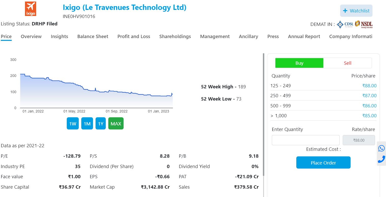Click the page vertical scrollbar beside the chart
The height and width of the screenshot is (197, 386).
tap(263, 114)
